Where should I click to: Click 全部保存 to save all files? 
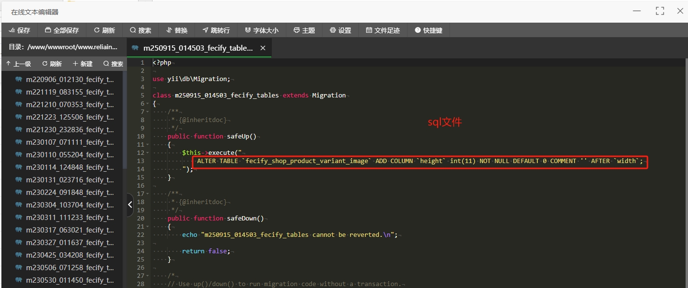point(62,30)
